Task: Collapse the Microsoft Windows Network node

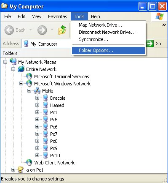Action: 21,83
